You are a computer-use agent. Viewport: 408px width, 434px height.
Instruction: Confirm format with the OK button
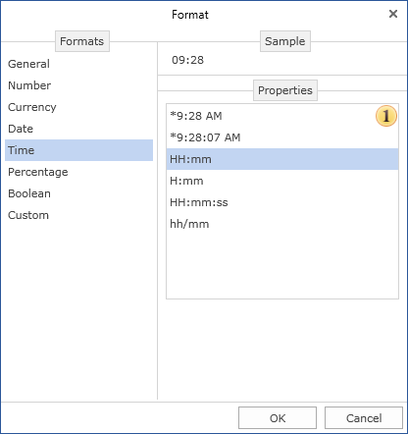[278, 418]
